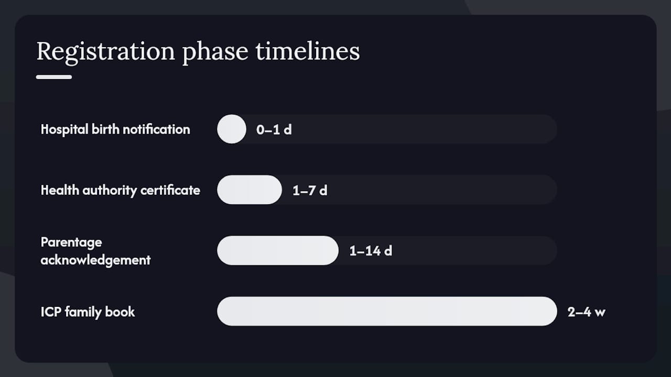Select the short white underline beneath the title
671x377 pixels.
click(54, 77)
